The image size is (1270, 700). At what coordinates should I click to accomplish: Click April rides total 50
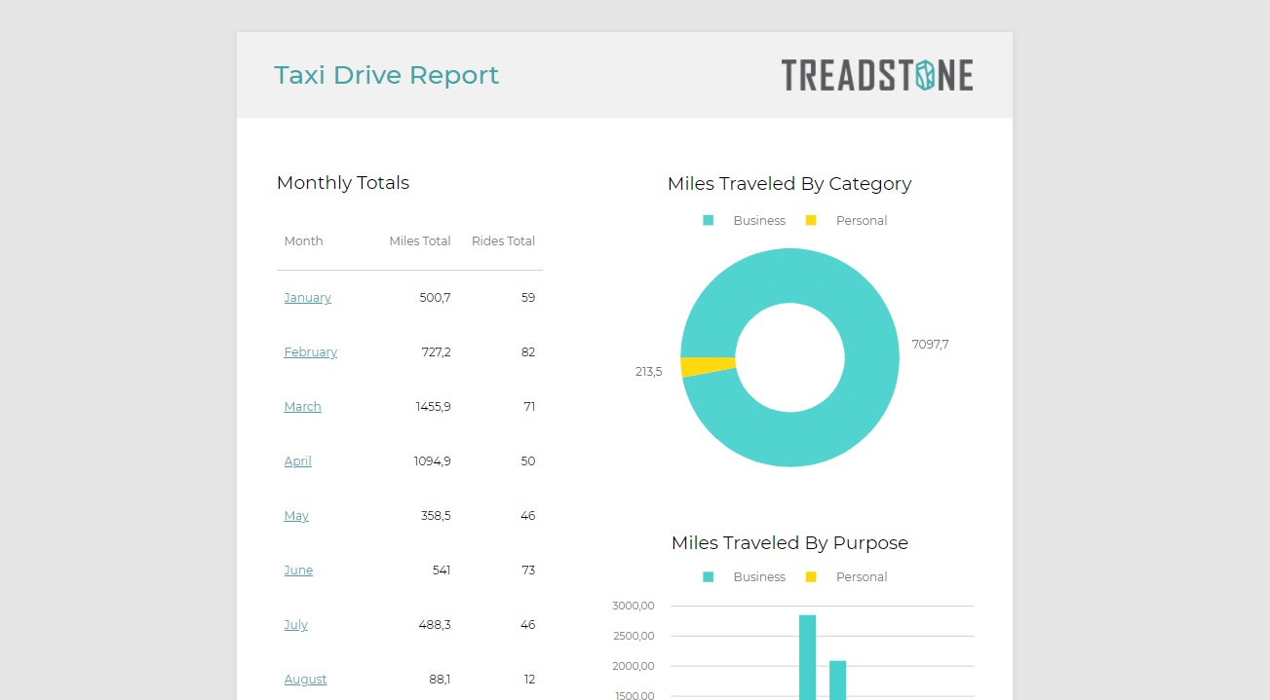click(528, 461)
